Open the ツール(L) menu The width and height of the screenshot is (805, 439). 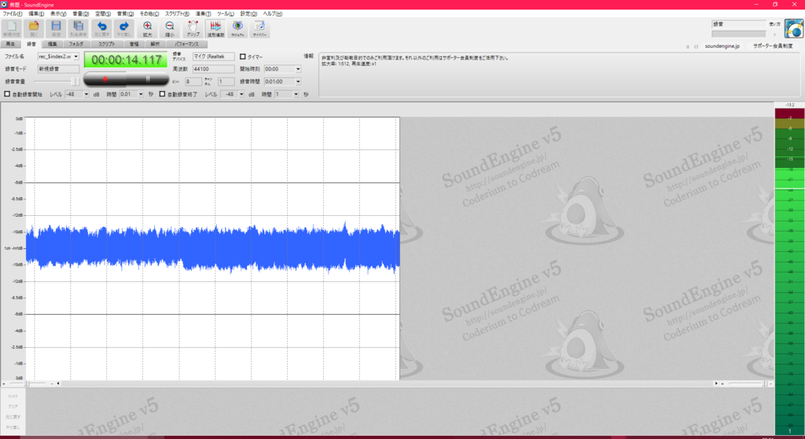coord(226,14)
